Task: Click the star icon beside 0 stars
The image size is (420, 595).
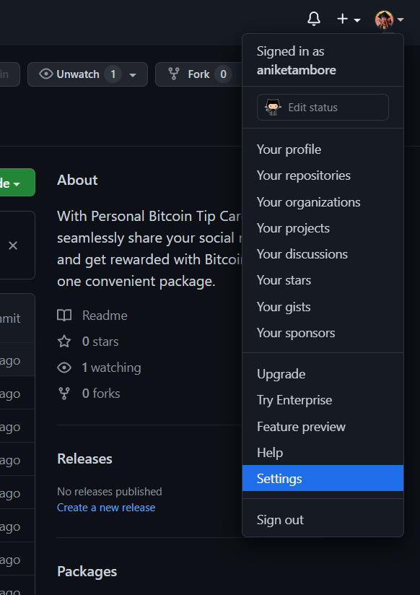Action: [x=64, y=342]
